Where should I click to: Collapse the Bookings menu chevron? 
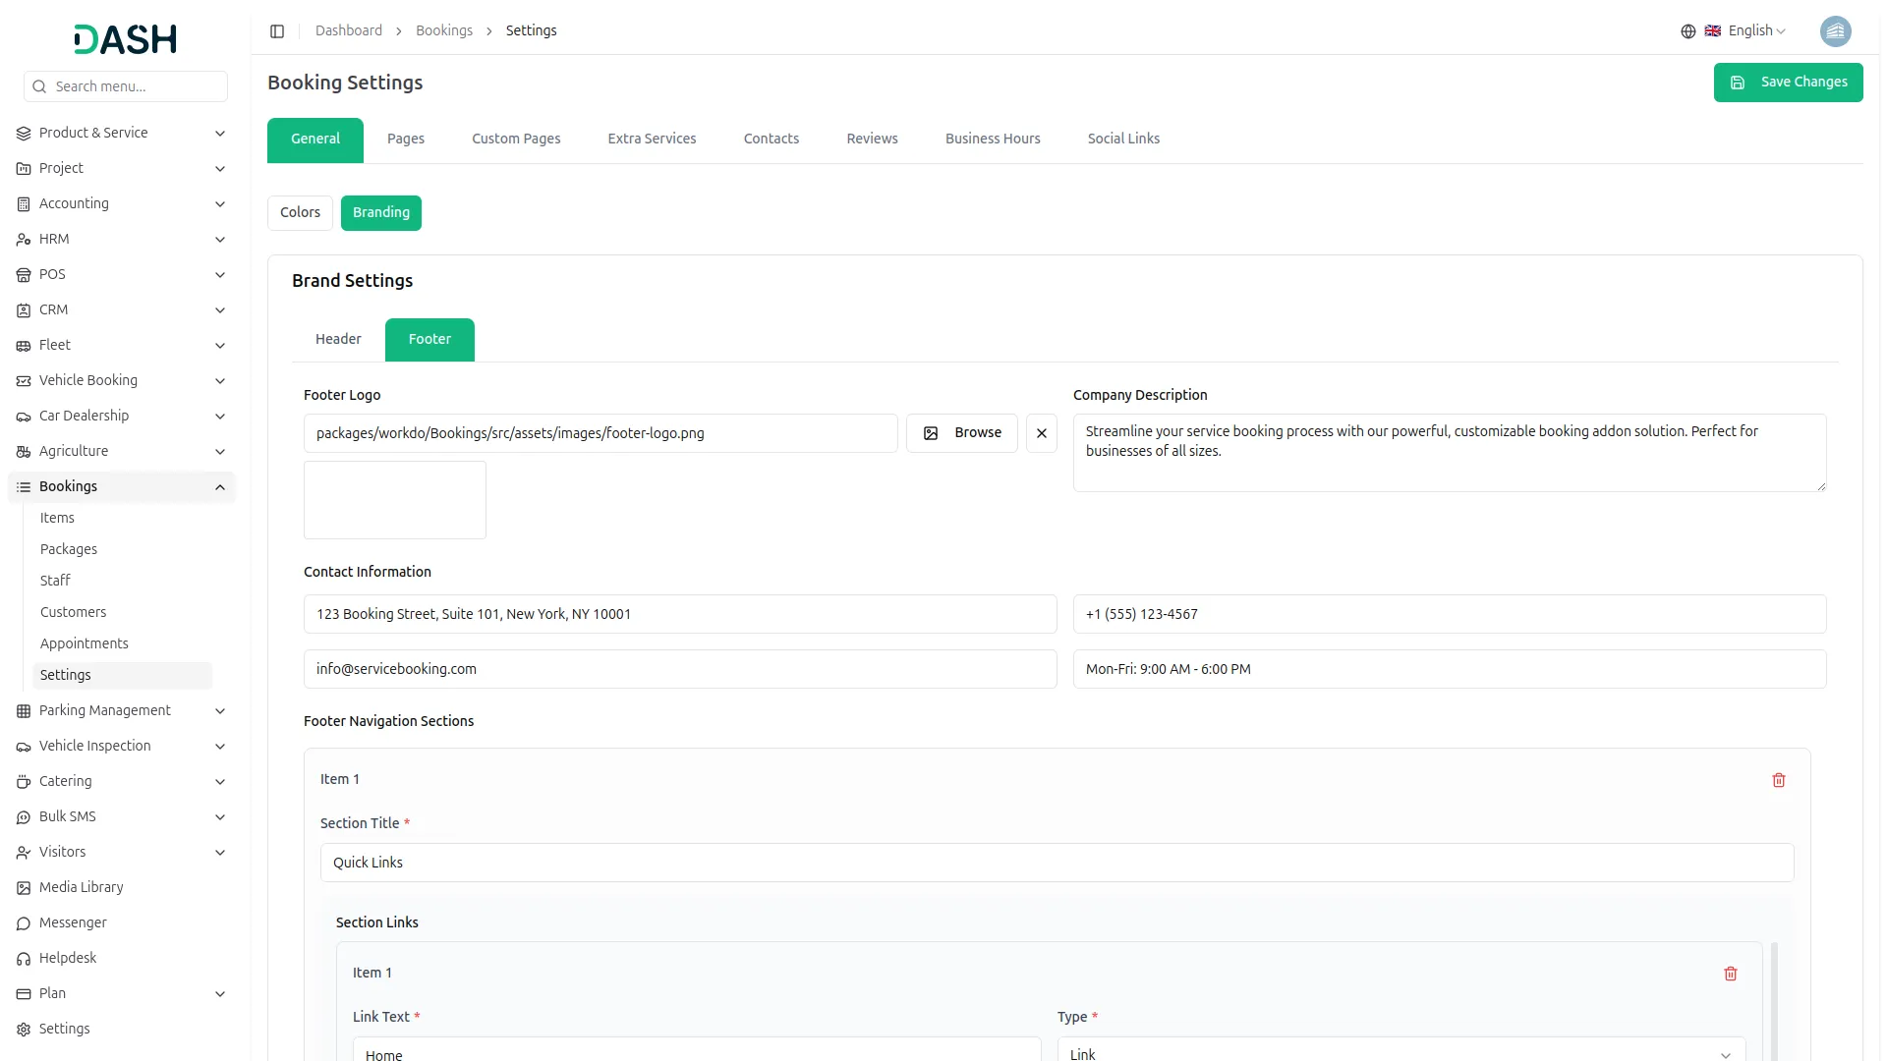(220, 487)
